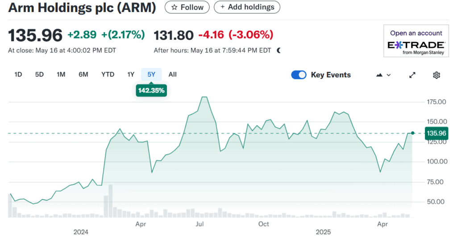Viewport: 457px width, 239px height.
Task: Open chart settings gear
Action: 436,75
